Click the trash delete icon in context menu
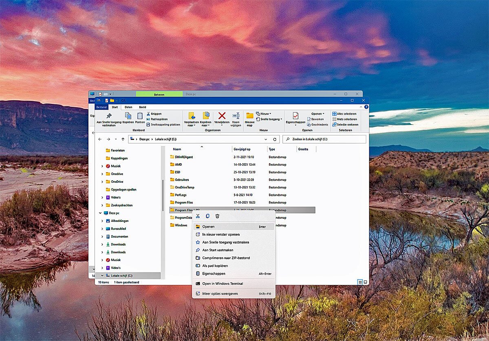This screenshot has width=489, height=341. pos(217,216)
